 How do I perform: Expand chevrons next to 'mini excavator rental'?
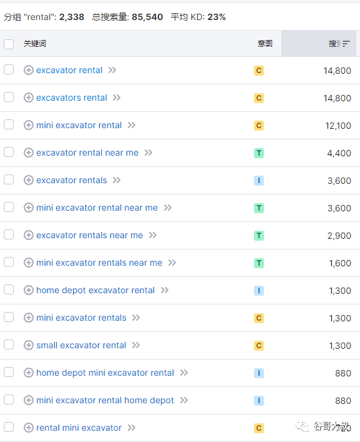[x=132, y=125]
